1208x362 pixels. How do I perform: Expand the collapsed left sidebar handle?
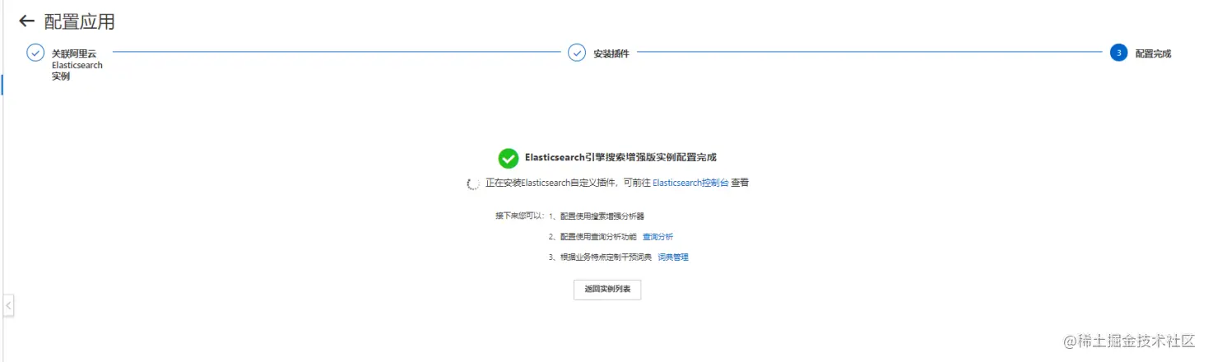8,305
